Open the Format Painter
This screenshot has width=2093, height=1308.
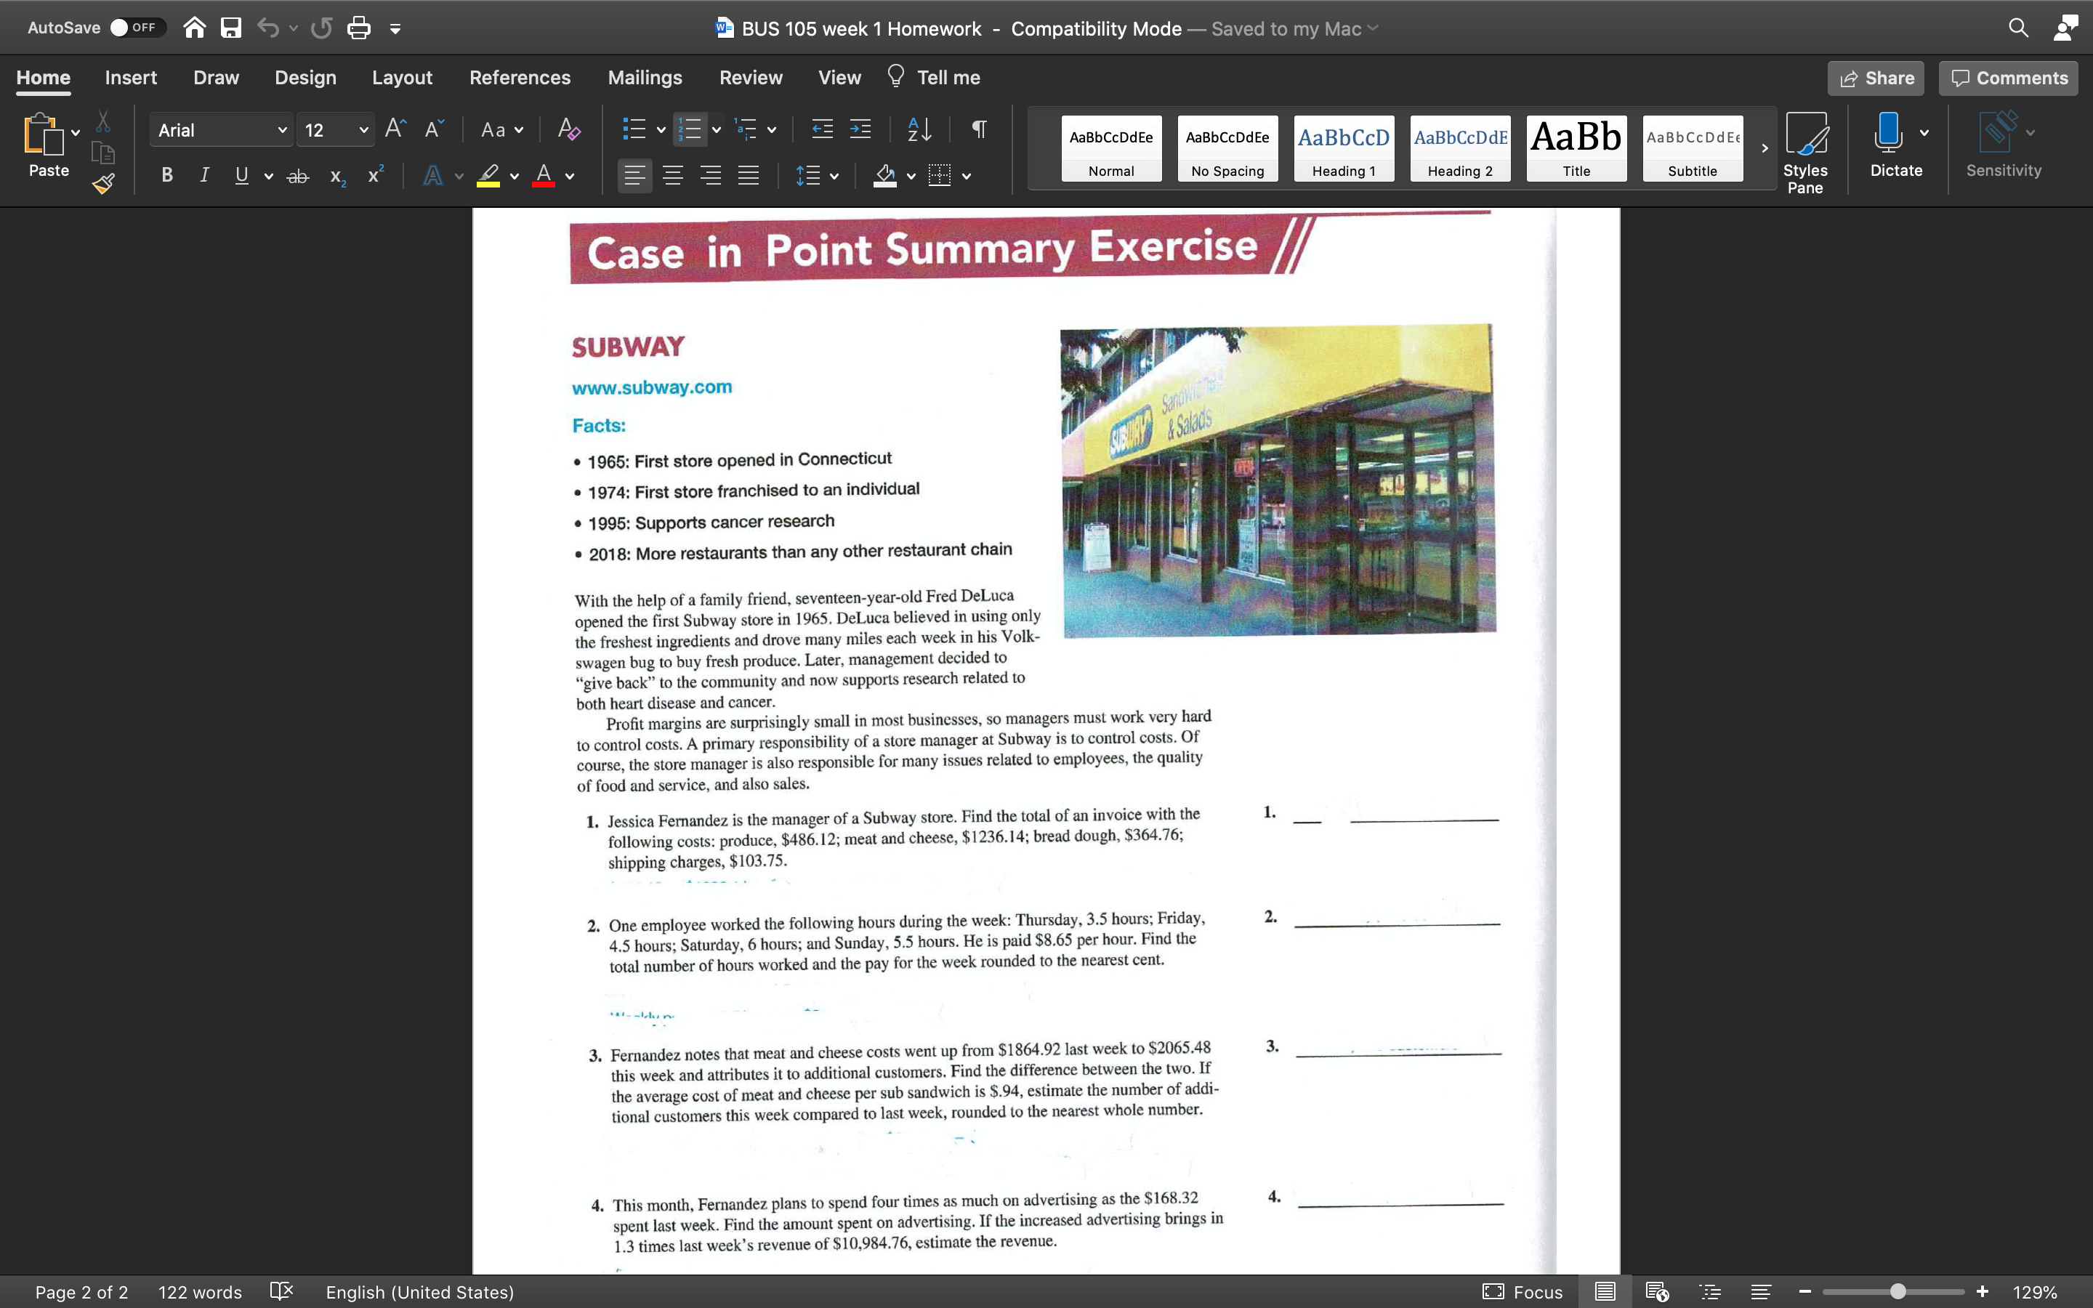point(103,183)
